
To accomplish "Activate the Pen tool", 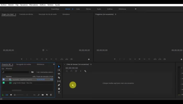I will (x=59, y=85).
